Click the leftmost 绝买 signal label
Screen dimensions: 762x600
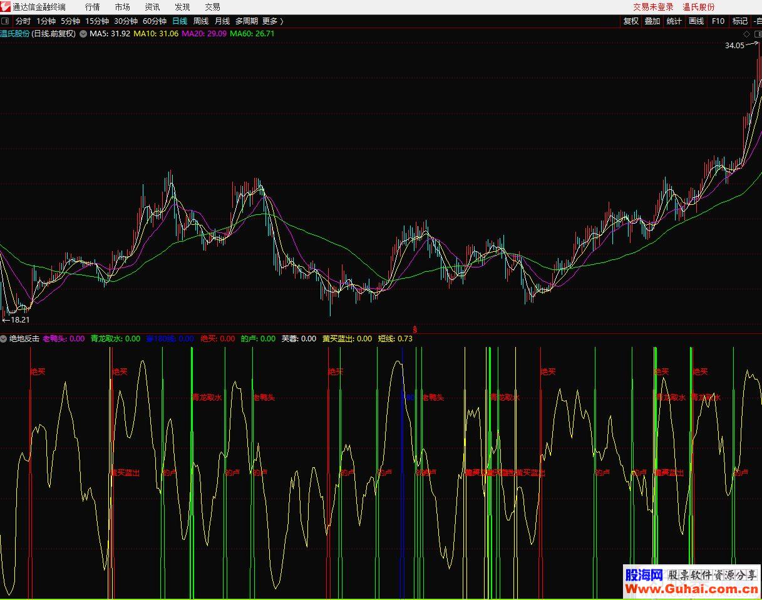pos(38,371)
